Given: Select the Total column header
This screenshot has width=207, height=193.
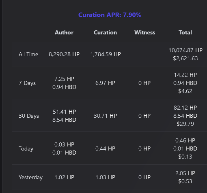Looking at the screenshot, I should click(185, 32).
